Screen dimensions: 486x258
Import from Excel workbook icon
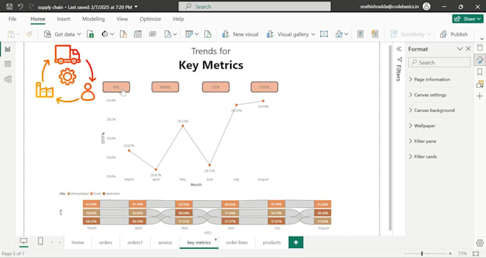pyautogui.click(x=90, y=34)
